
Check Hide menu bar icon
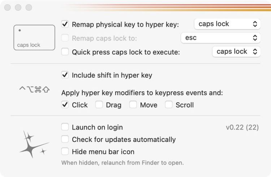coord(65,152)
